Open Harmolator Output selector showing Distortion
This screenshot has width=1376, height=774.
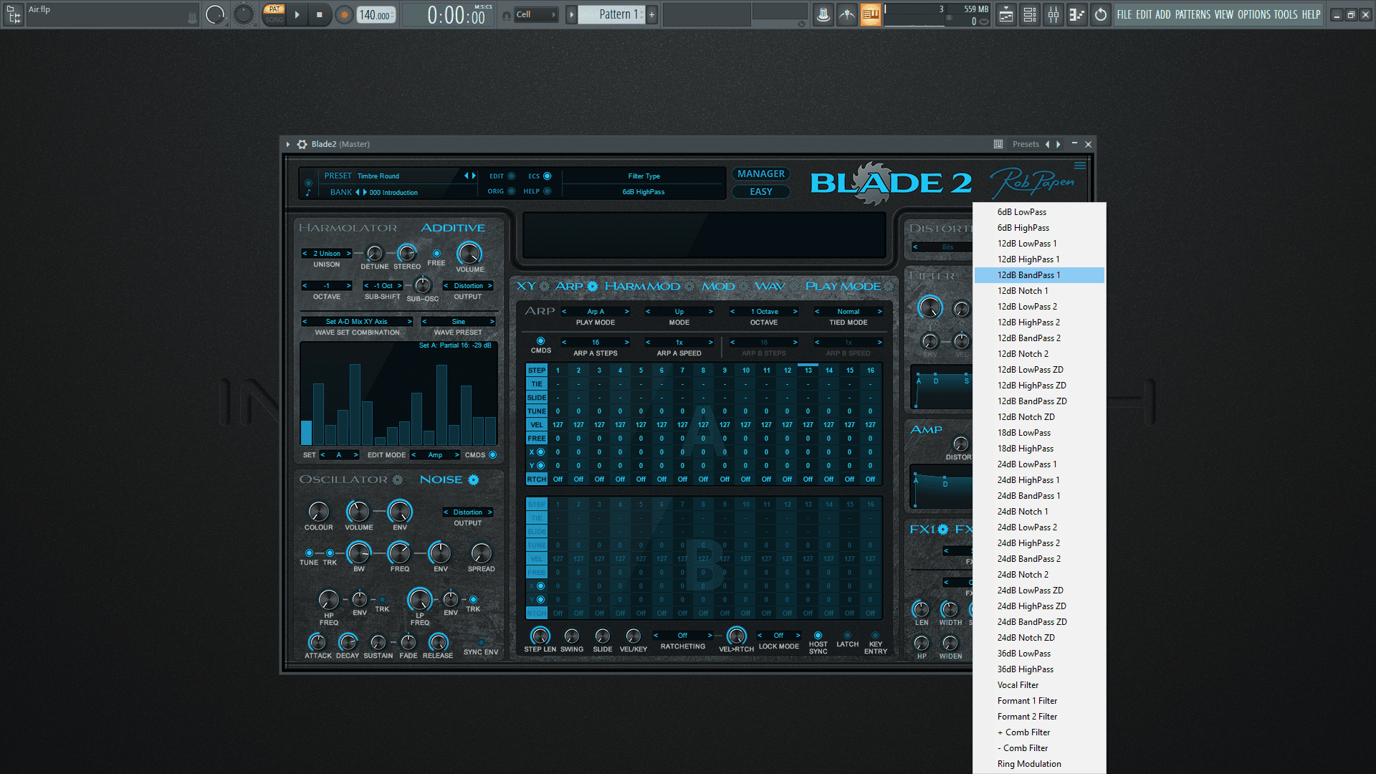[468, 286]
